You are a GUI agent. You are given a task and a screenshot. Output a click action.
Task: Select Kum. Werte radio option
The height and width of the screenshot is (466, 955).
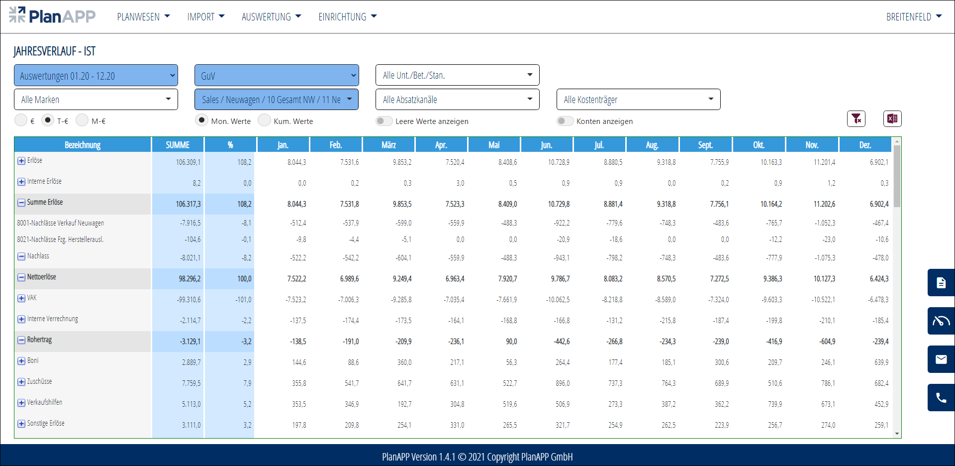coord(265,120)
